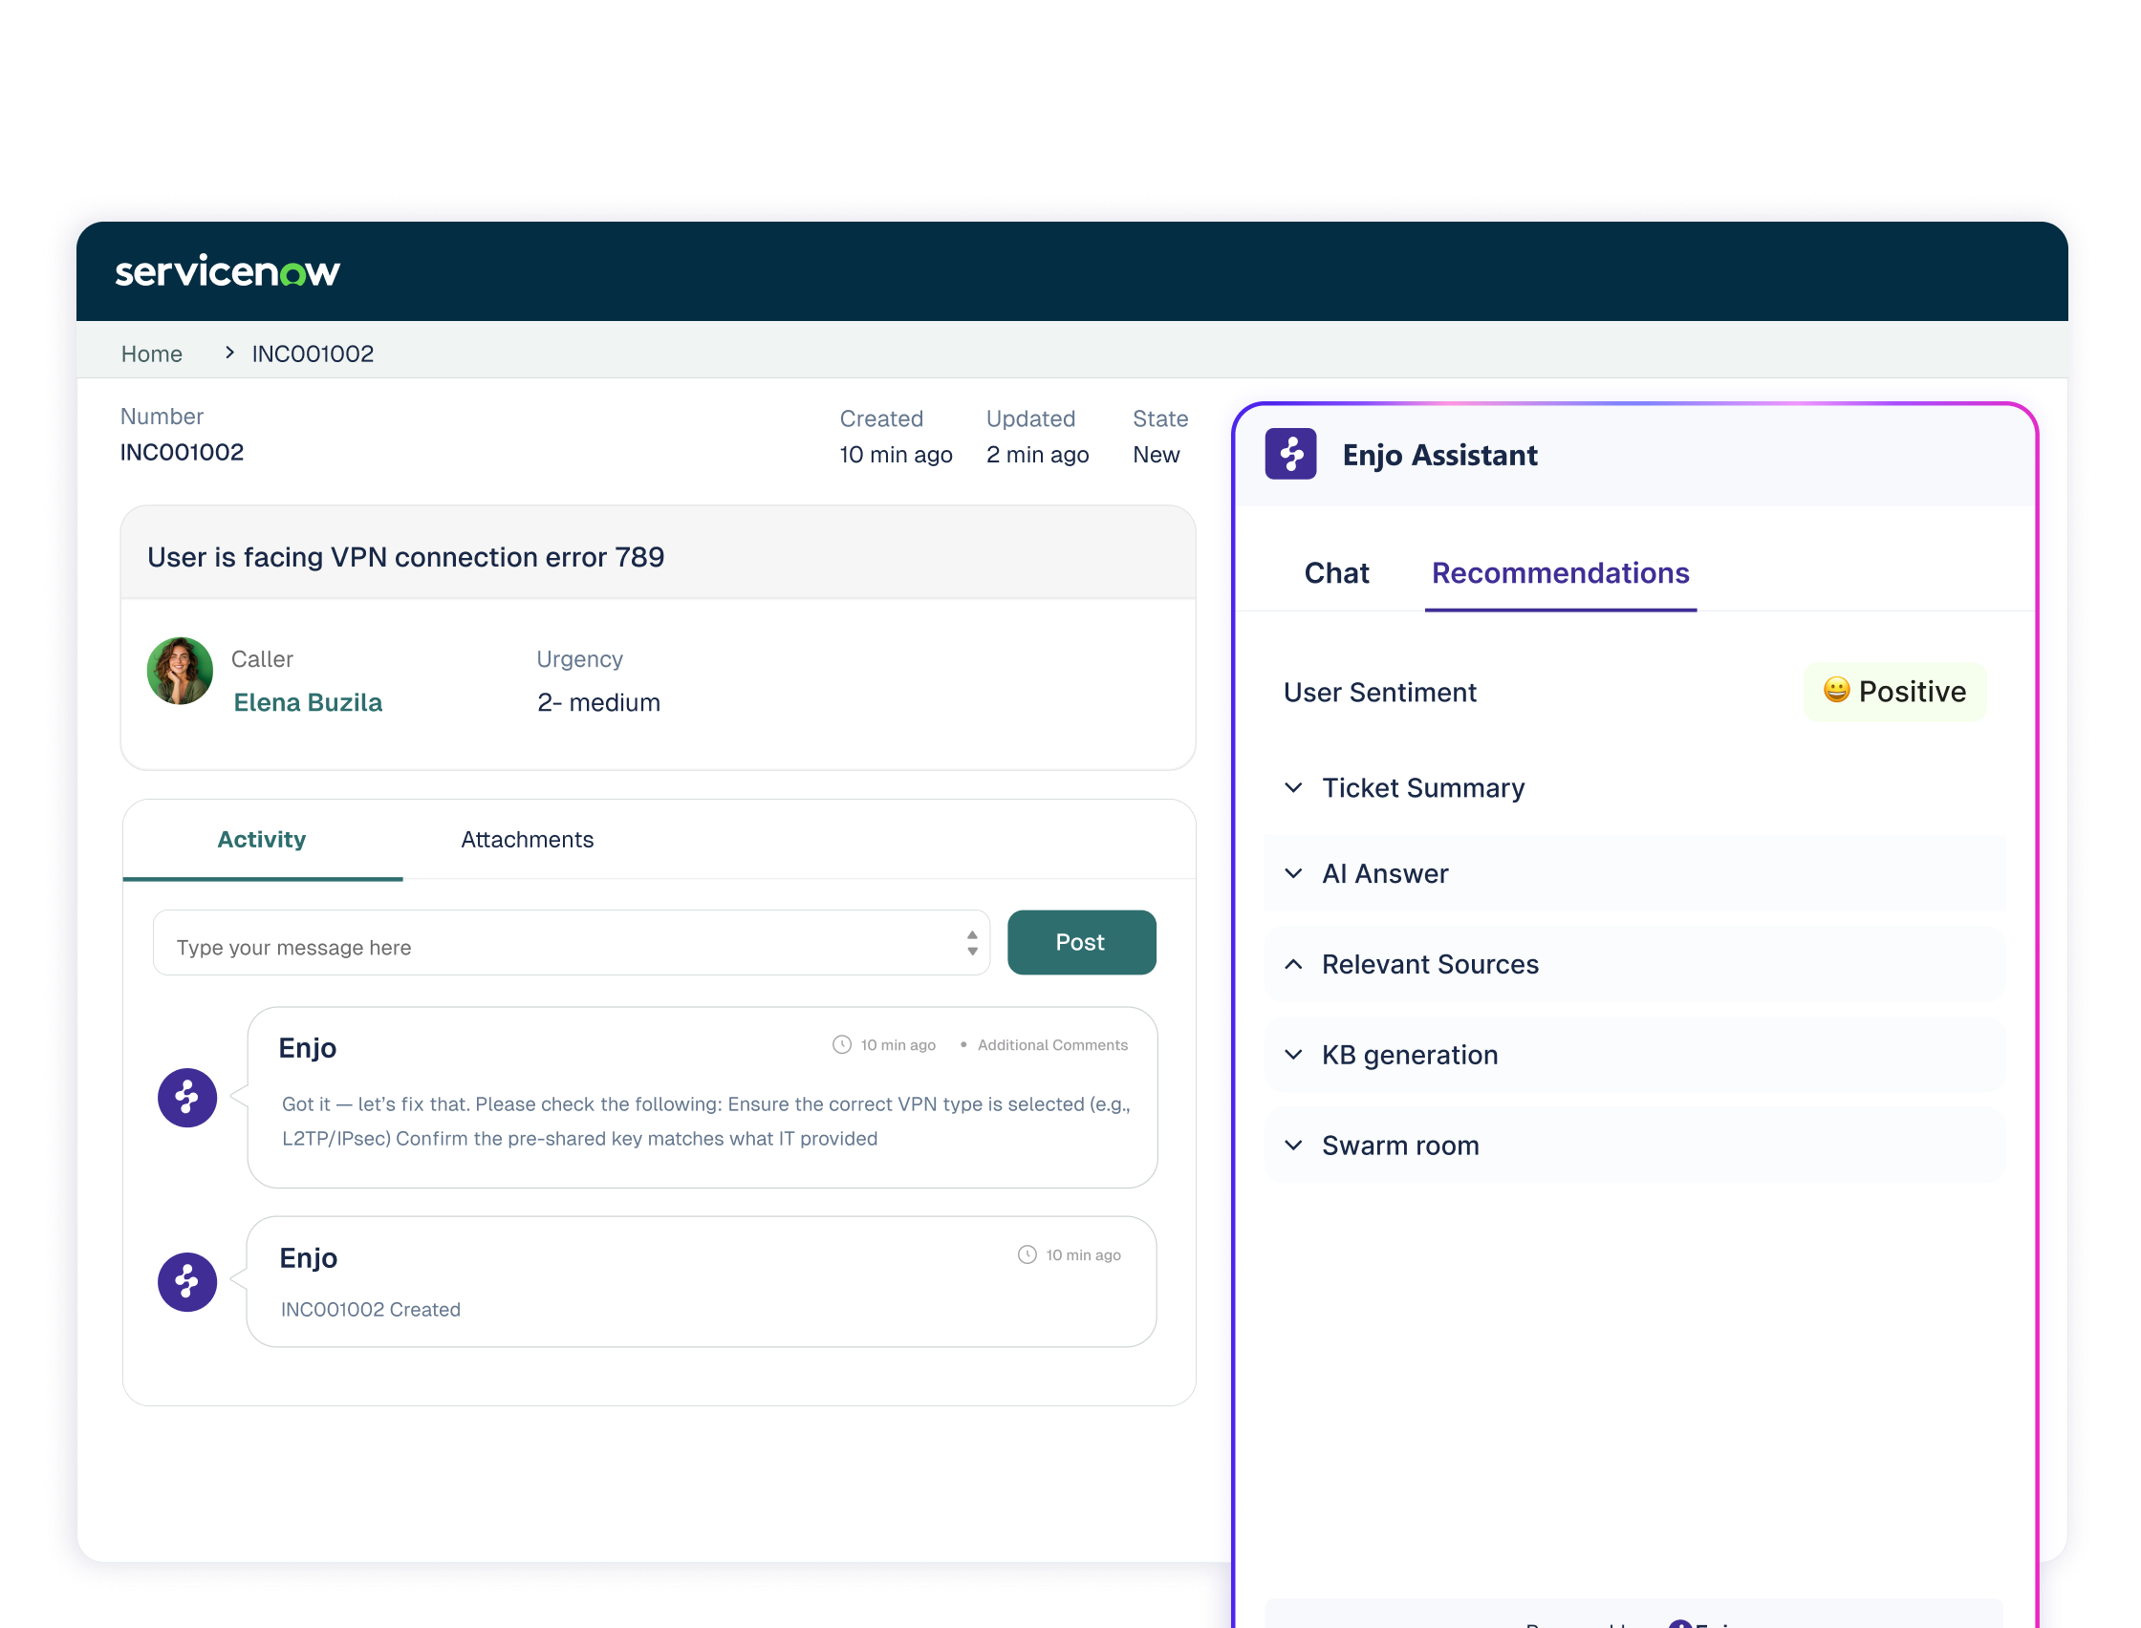2141x1628 pixels.
Task: Open caller link Elena Buzila
Action: point(307,701)
